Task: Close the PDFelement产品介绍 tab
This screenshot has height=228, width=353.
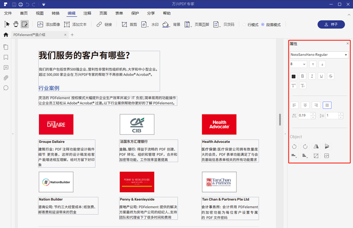Action: pyautogui.click(x=65, y=35)
